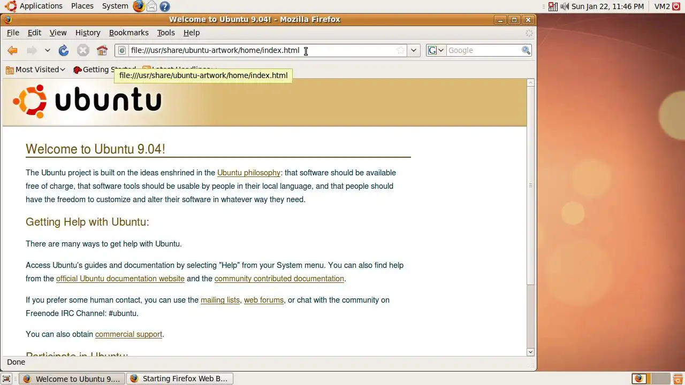Bookmark this page with the star icon
The image size is (685, 385).
[400, 50]
